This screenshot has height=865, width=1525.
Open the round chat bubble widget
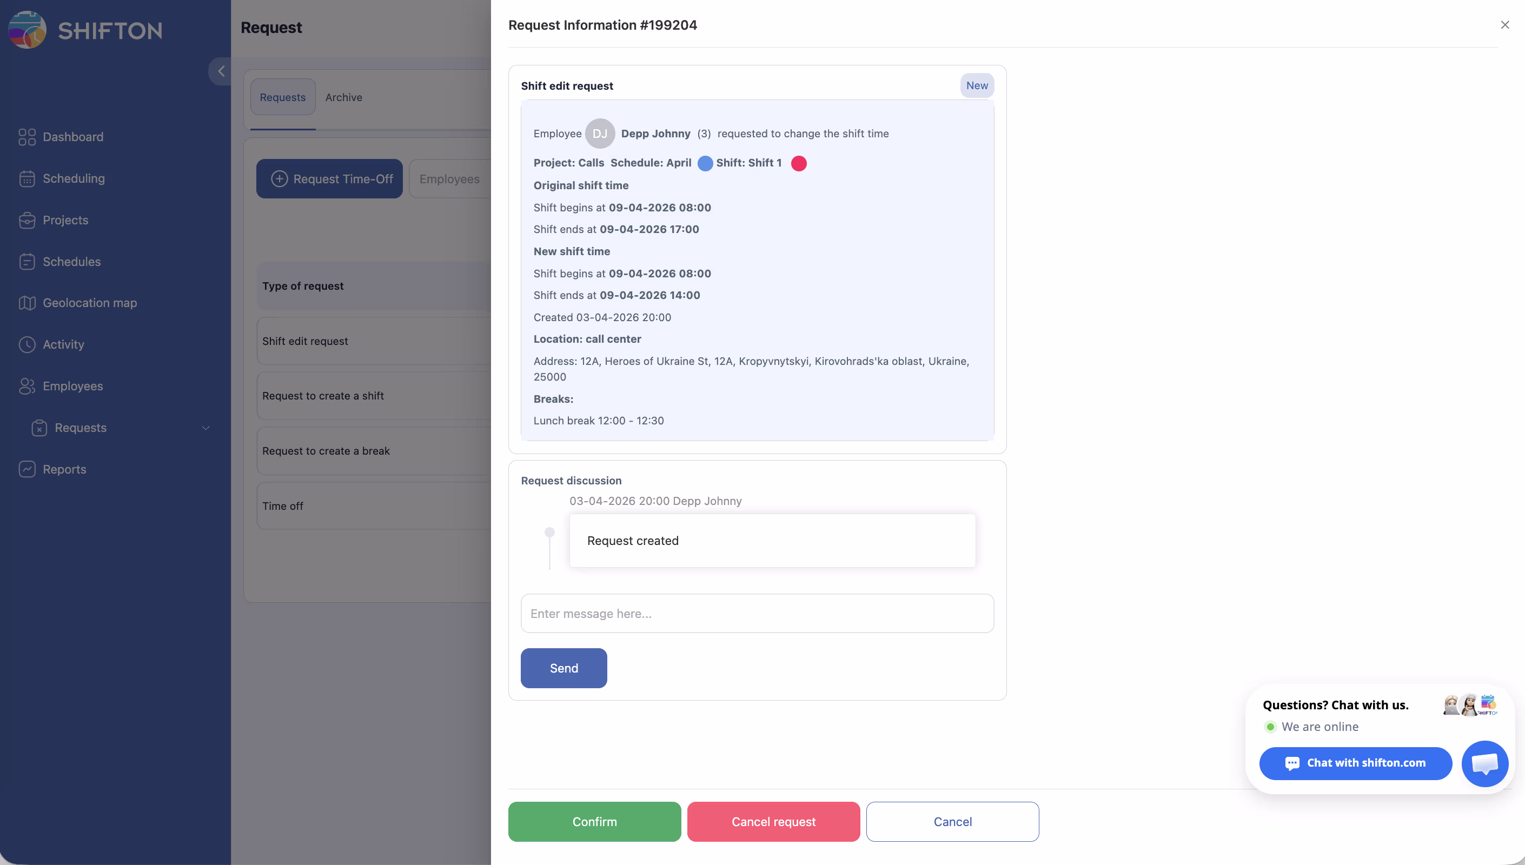[1484, 763]
